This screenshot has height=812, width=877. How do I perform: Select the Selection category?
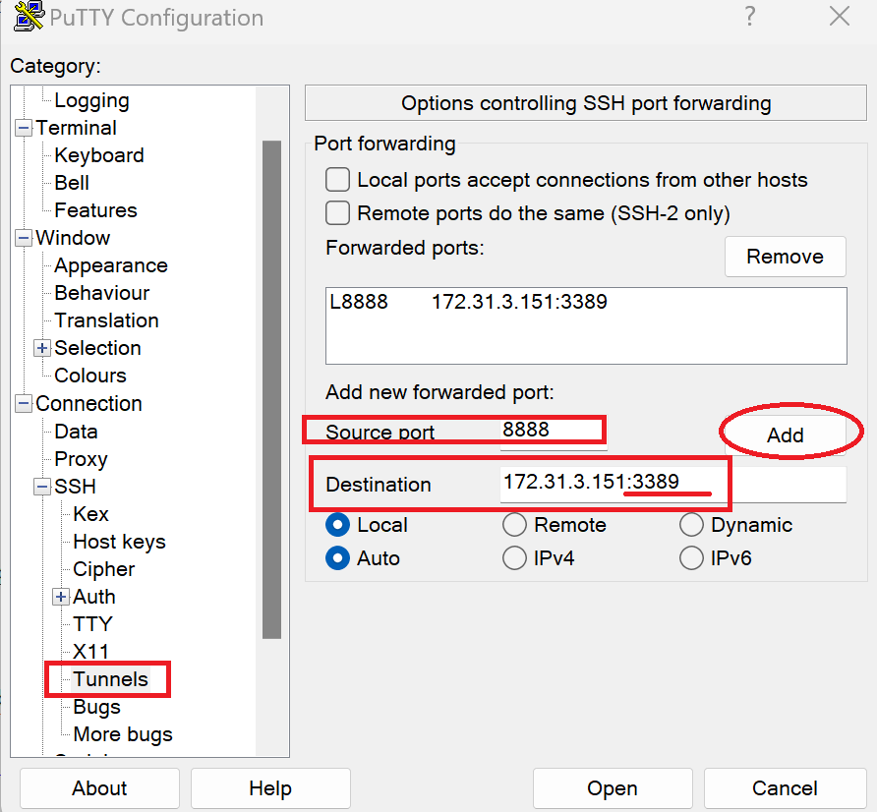click(97, 348)
